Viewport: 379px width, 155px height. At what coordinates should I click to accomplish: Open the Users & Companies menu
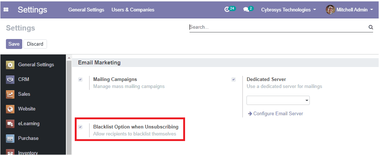pos(133,10)
